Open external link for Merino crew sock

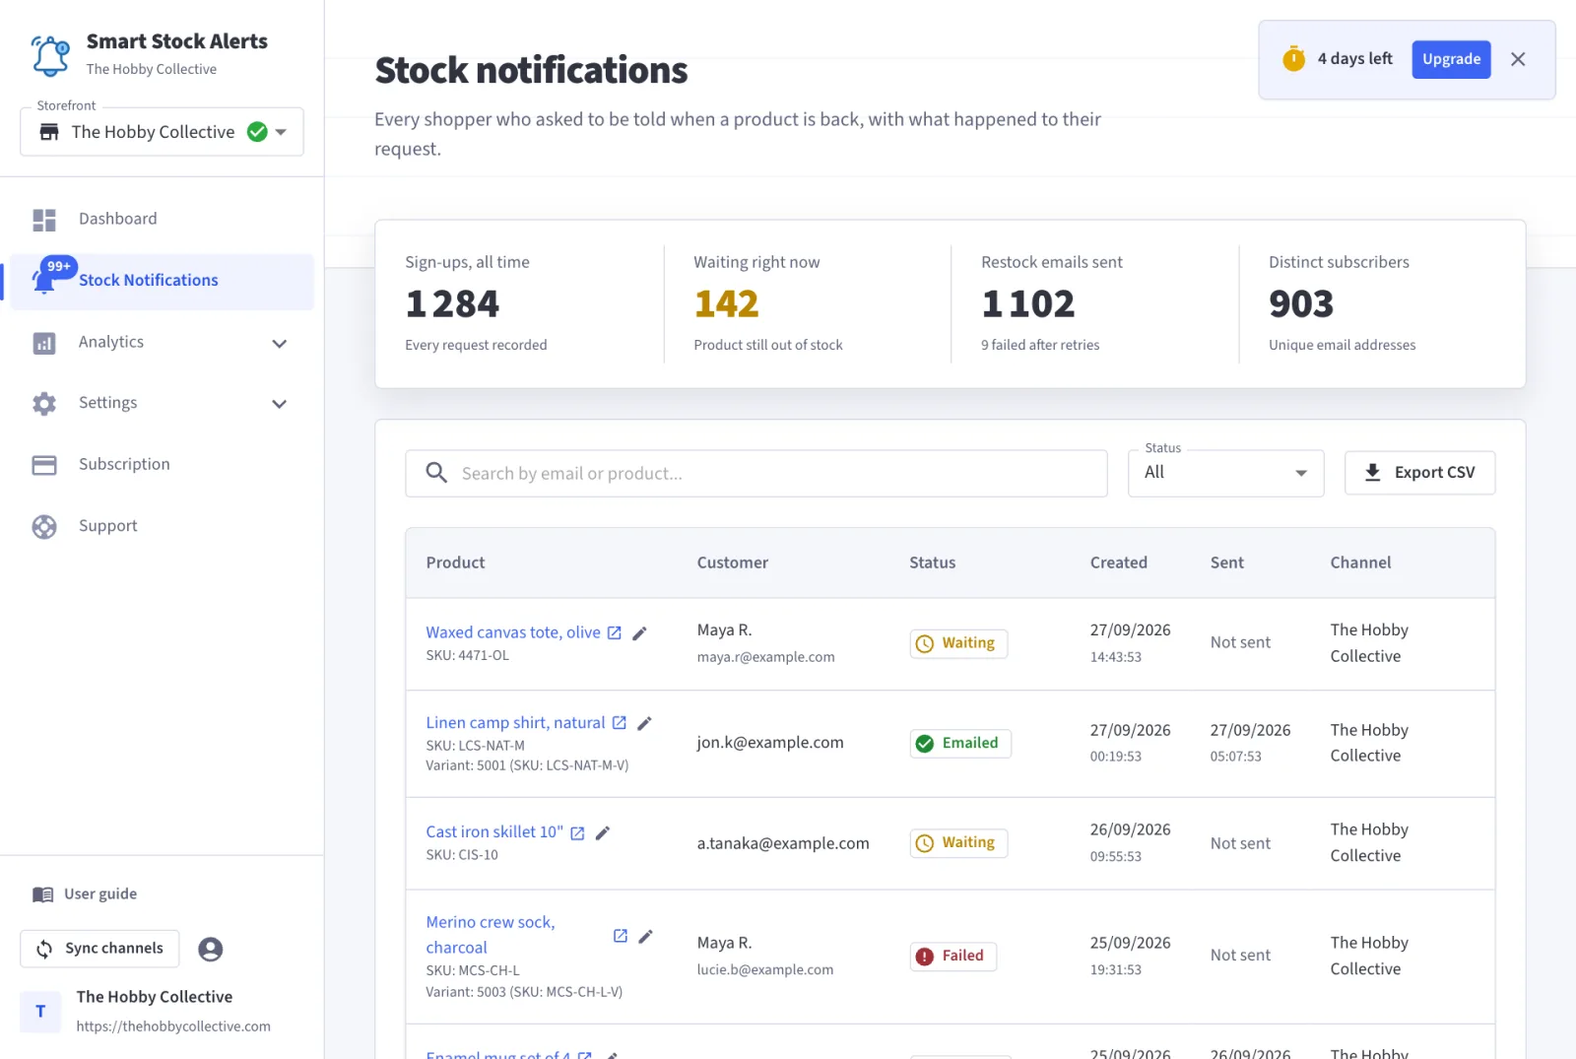point(621,935)
